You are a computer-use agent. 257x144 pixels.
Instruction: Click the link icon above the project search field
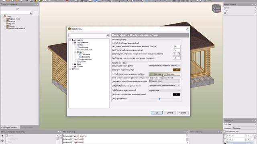[18, 9]
